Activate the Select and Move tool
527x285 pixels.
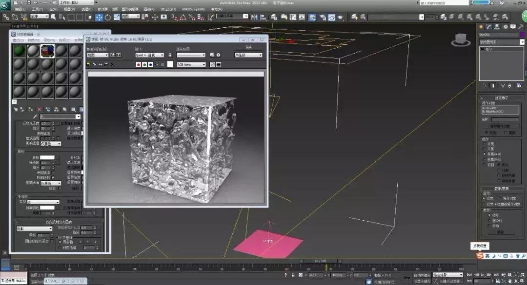[99, 17]
